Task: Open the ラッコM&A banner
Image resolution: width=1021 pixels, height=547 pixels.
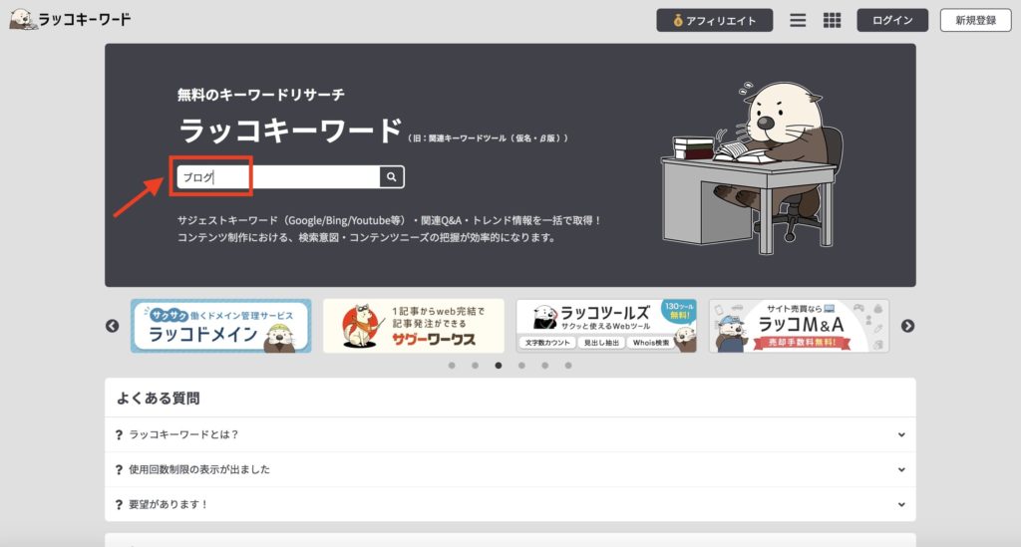Action: 799,326
